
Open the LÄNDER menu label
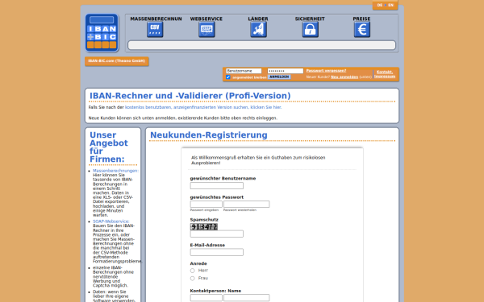pyautogui.click(x=258, y=19)
